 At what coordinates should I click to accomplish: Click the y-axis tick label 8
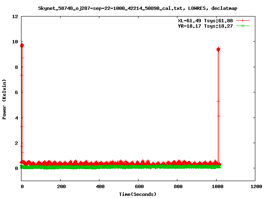16,67
